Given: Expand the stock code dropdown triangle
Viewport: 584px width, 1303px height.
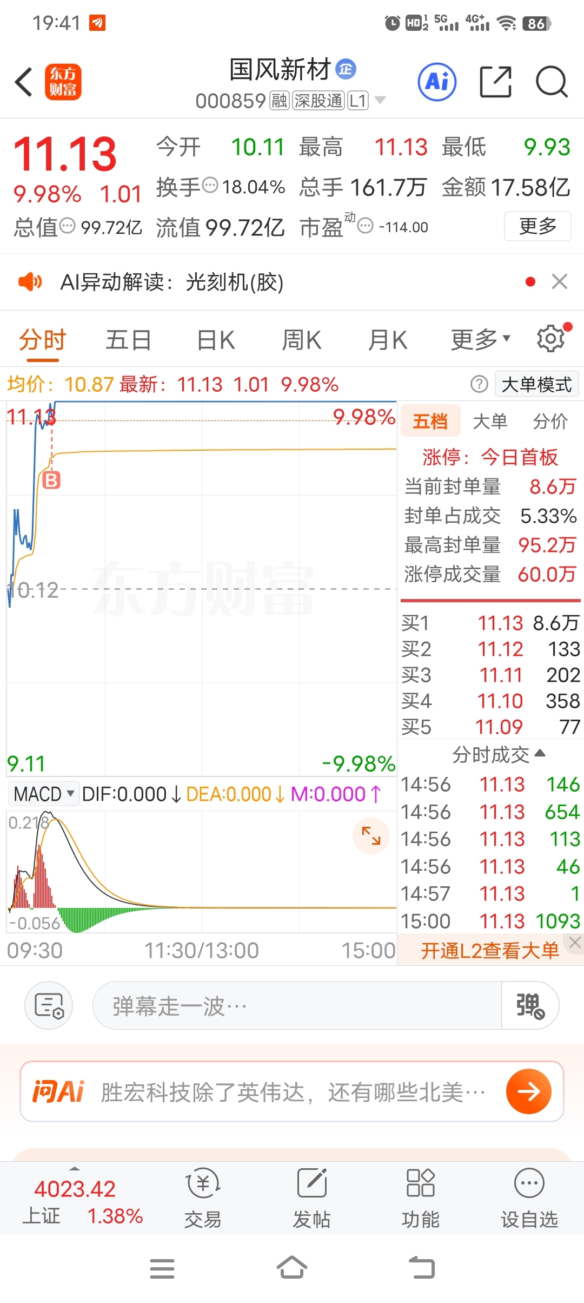Looking at the screenshot, I should pos(380,100).
